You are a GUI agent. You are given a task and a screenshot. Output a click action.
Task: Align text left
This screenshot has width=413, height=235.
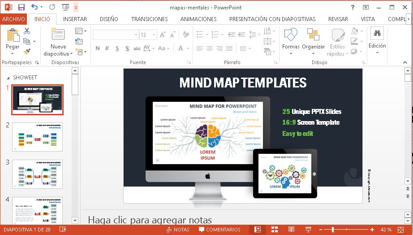200,48
